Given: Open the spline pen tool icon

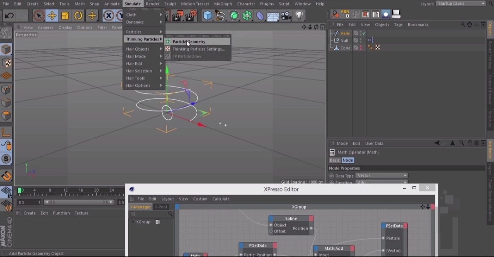Looking at the screenshot, I should [221, 16].
